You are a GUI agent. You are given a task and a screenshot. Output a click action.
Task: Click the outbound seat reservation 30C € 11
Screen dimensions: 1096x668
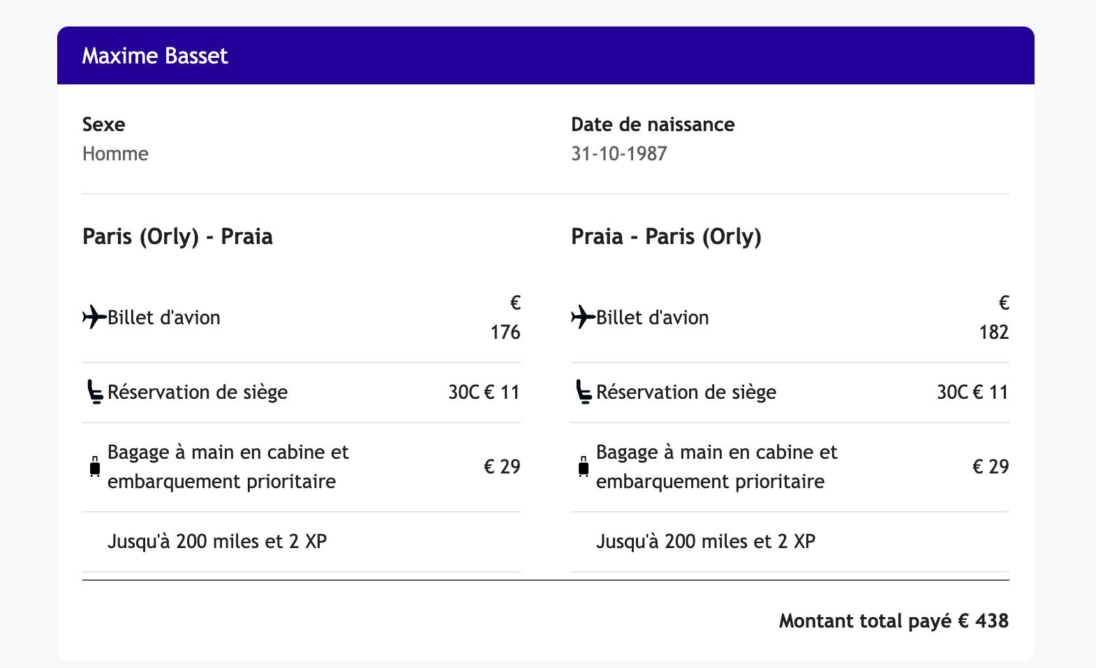click(x=484, y=392)
